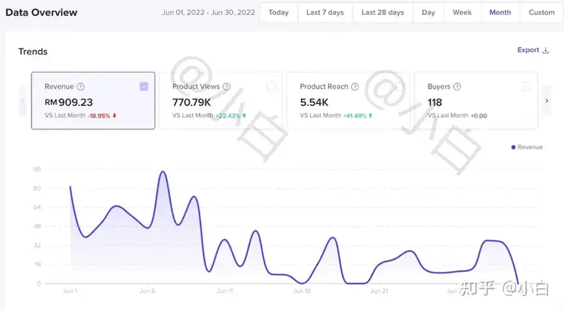The image size is (564, 311).
Task: Check the Buyers metric checkbox
Action: 526,86
